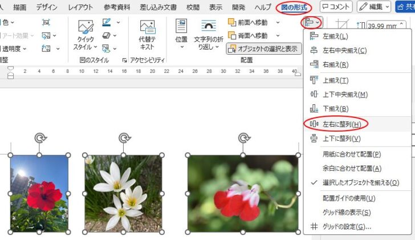Increase height with spinner up arrow
The width and height of the screenshot is (415, 240).
401,24
